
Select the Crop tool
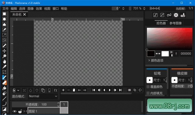[x=4, y=72]
